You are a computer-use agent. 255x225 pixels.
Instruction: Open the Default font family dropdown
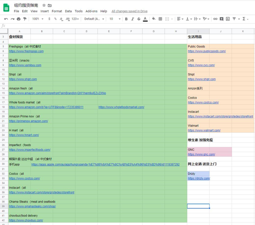click(94, 19)
